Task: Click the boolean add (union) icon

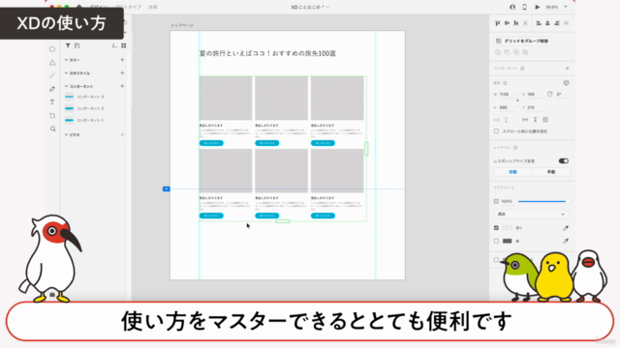Action: [497, 52]
